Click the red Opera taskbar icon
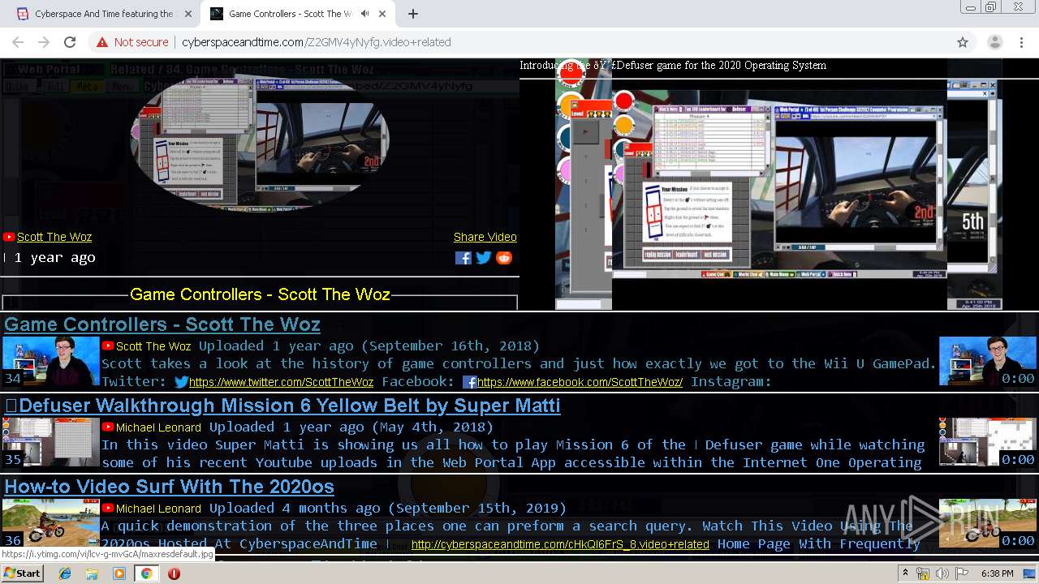Screen dimensions: 1039x584 click(173, 573)
